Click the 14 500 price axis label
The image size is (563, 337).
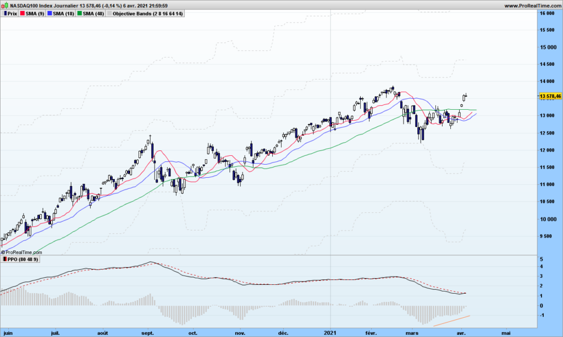coord(547,64)
